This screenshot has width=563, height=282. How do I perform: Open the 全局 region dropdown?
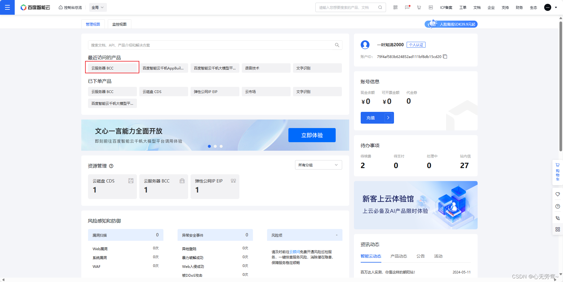click(98, 7)
